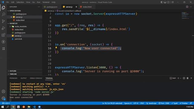The width and height of the screenshot is (194, 109).
Task: Select the Terminal panel tab
Action: pos(49,78)
